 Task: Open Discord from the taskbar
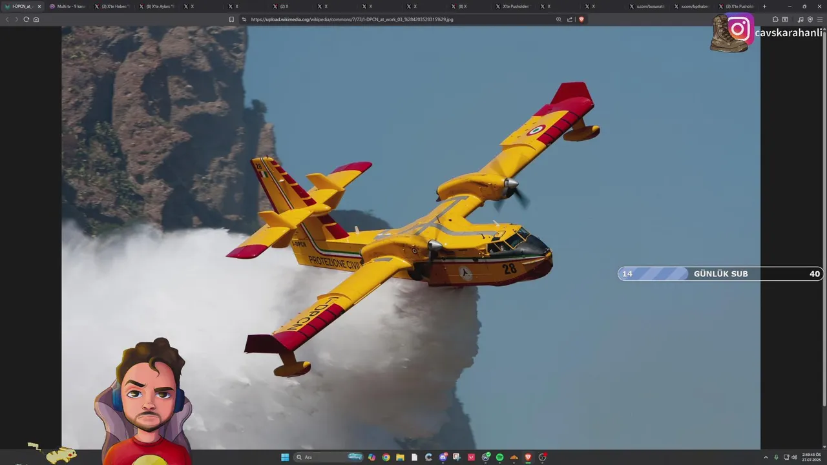coord(443,457)
